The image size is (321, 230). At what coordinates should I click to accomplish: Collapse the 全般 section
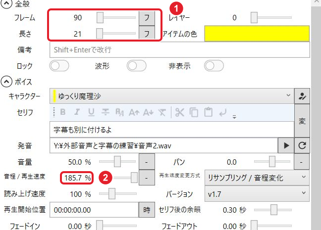(x=6, y=3)
